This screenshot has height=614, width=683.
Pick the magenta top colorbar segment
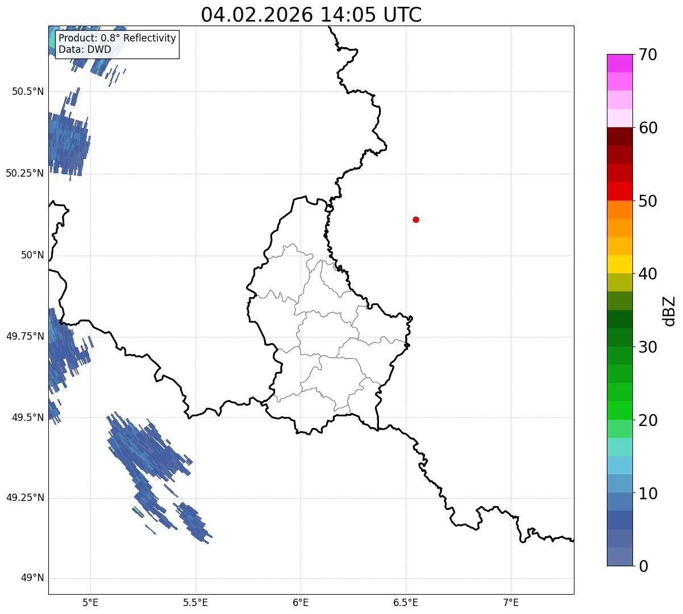point(619,63)
